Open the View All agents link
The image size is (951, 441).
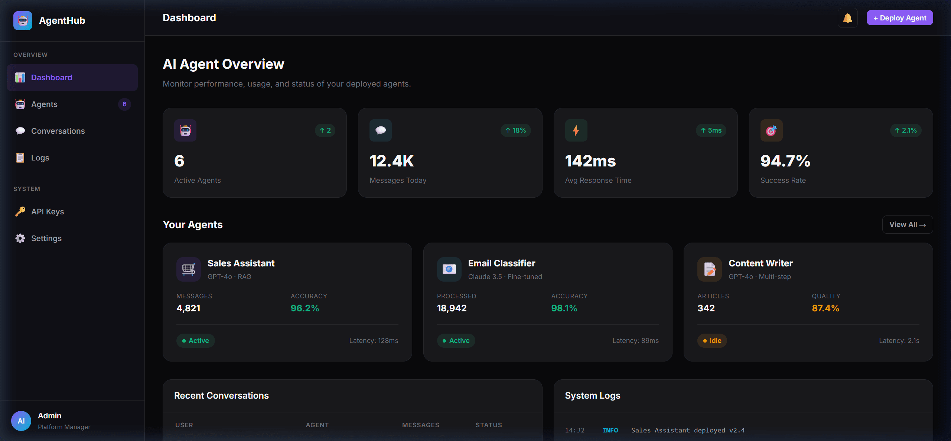point(907,224)
